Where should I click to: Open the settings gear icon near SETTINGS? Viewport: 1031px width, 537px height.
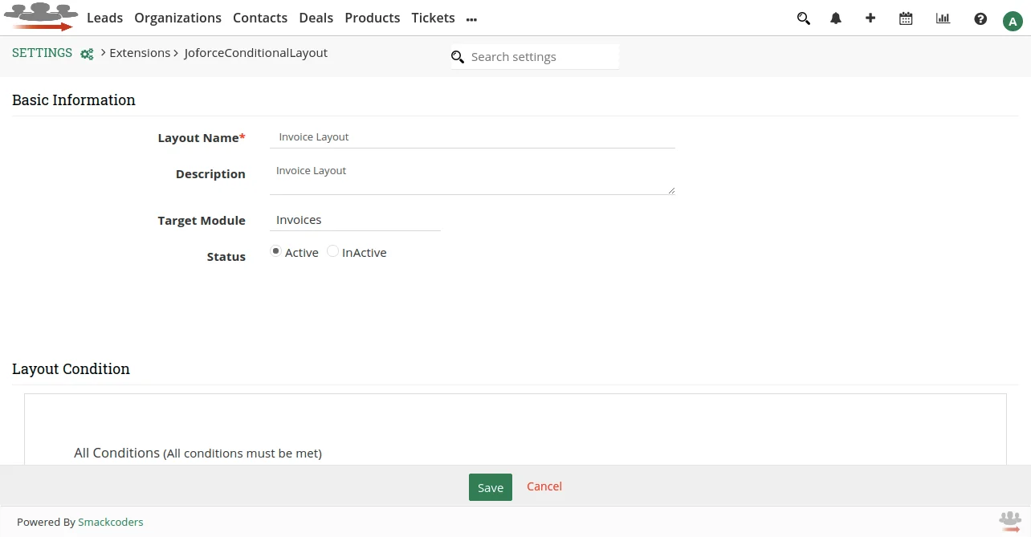pos(87,54)
